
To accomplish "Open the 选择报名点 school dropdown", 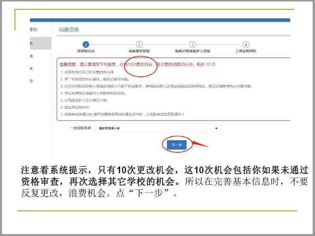I will 158,128.
